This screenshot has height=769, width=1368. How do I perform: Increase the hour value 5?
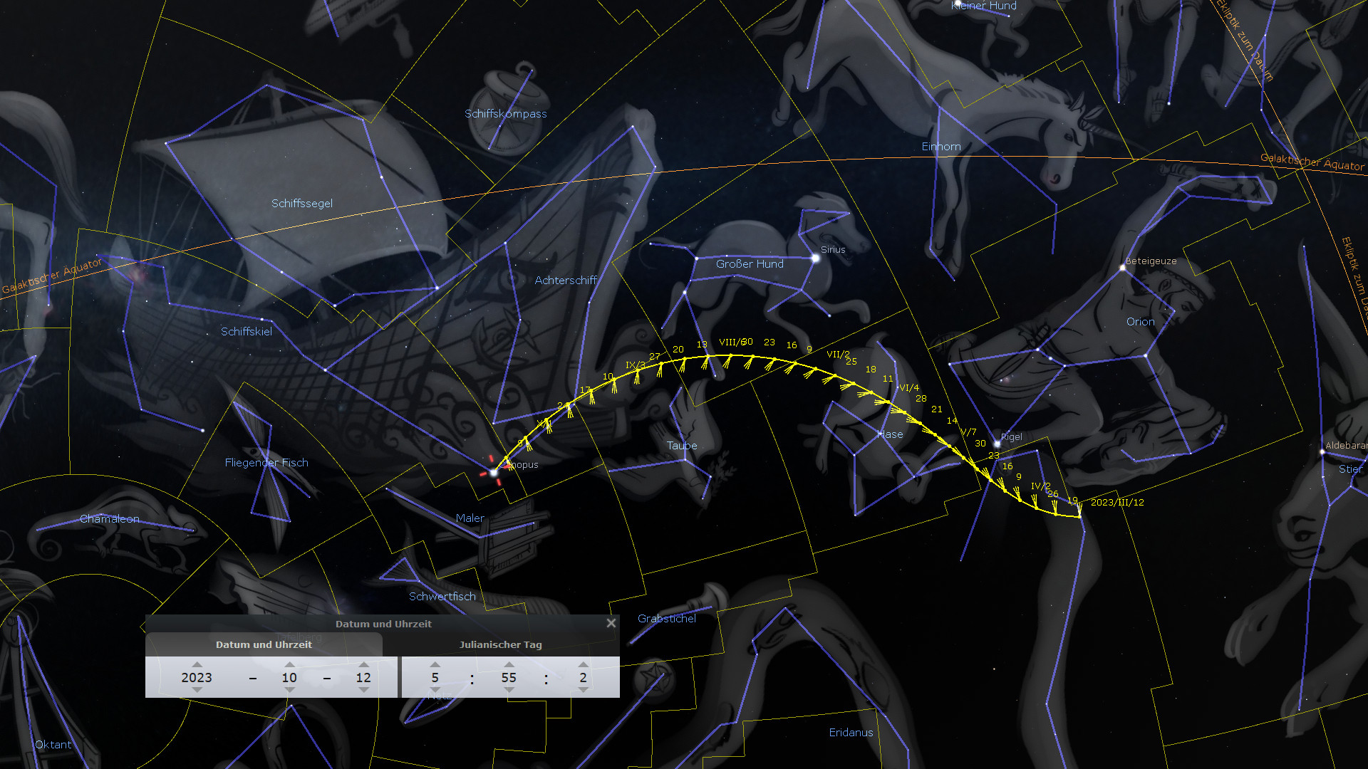(435, 664)
